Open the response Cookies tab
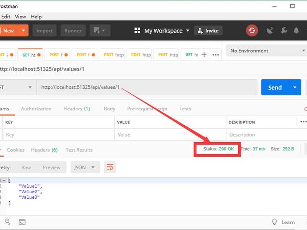Image resolution: width=307 pixels, height=230 pixels. (16, 150)
